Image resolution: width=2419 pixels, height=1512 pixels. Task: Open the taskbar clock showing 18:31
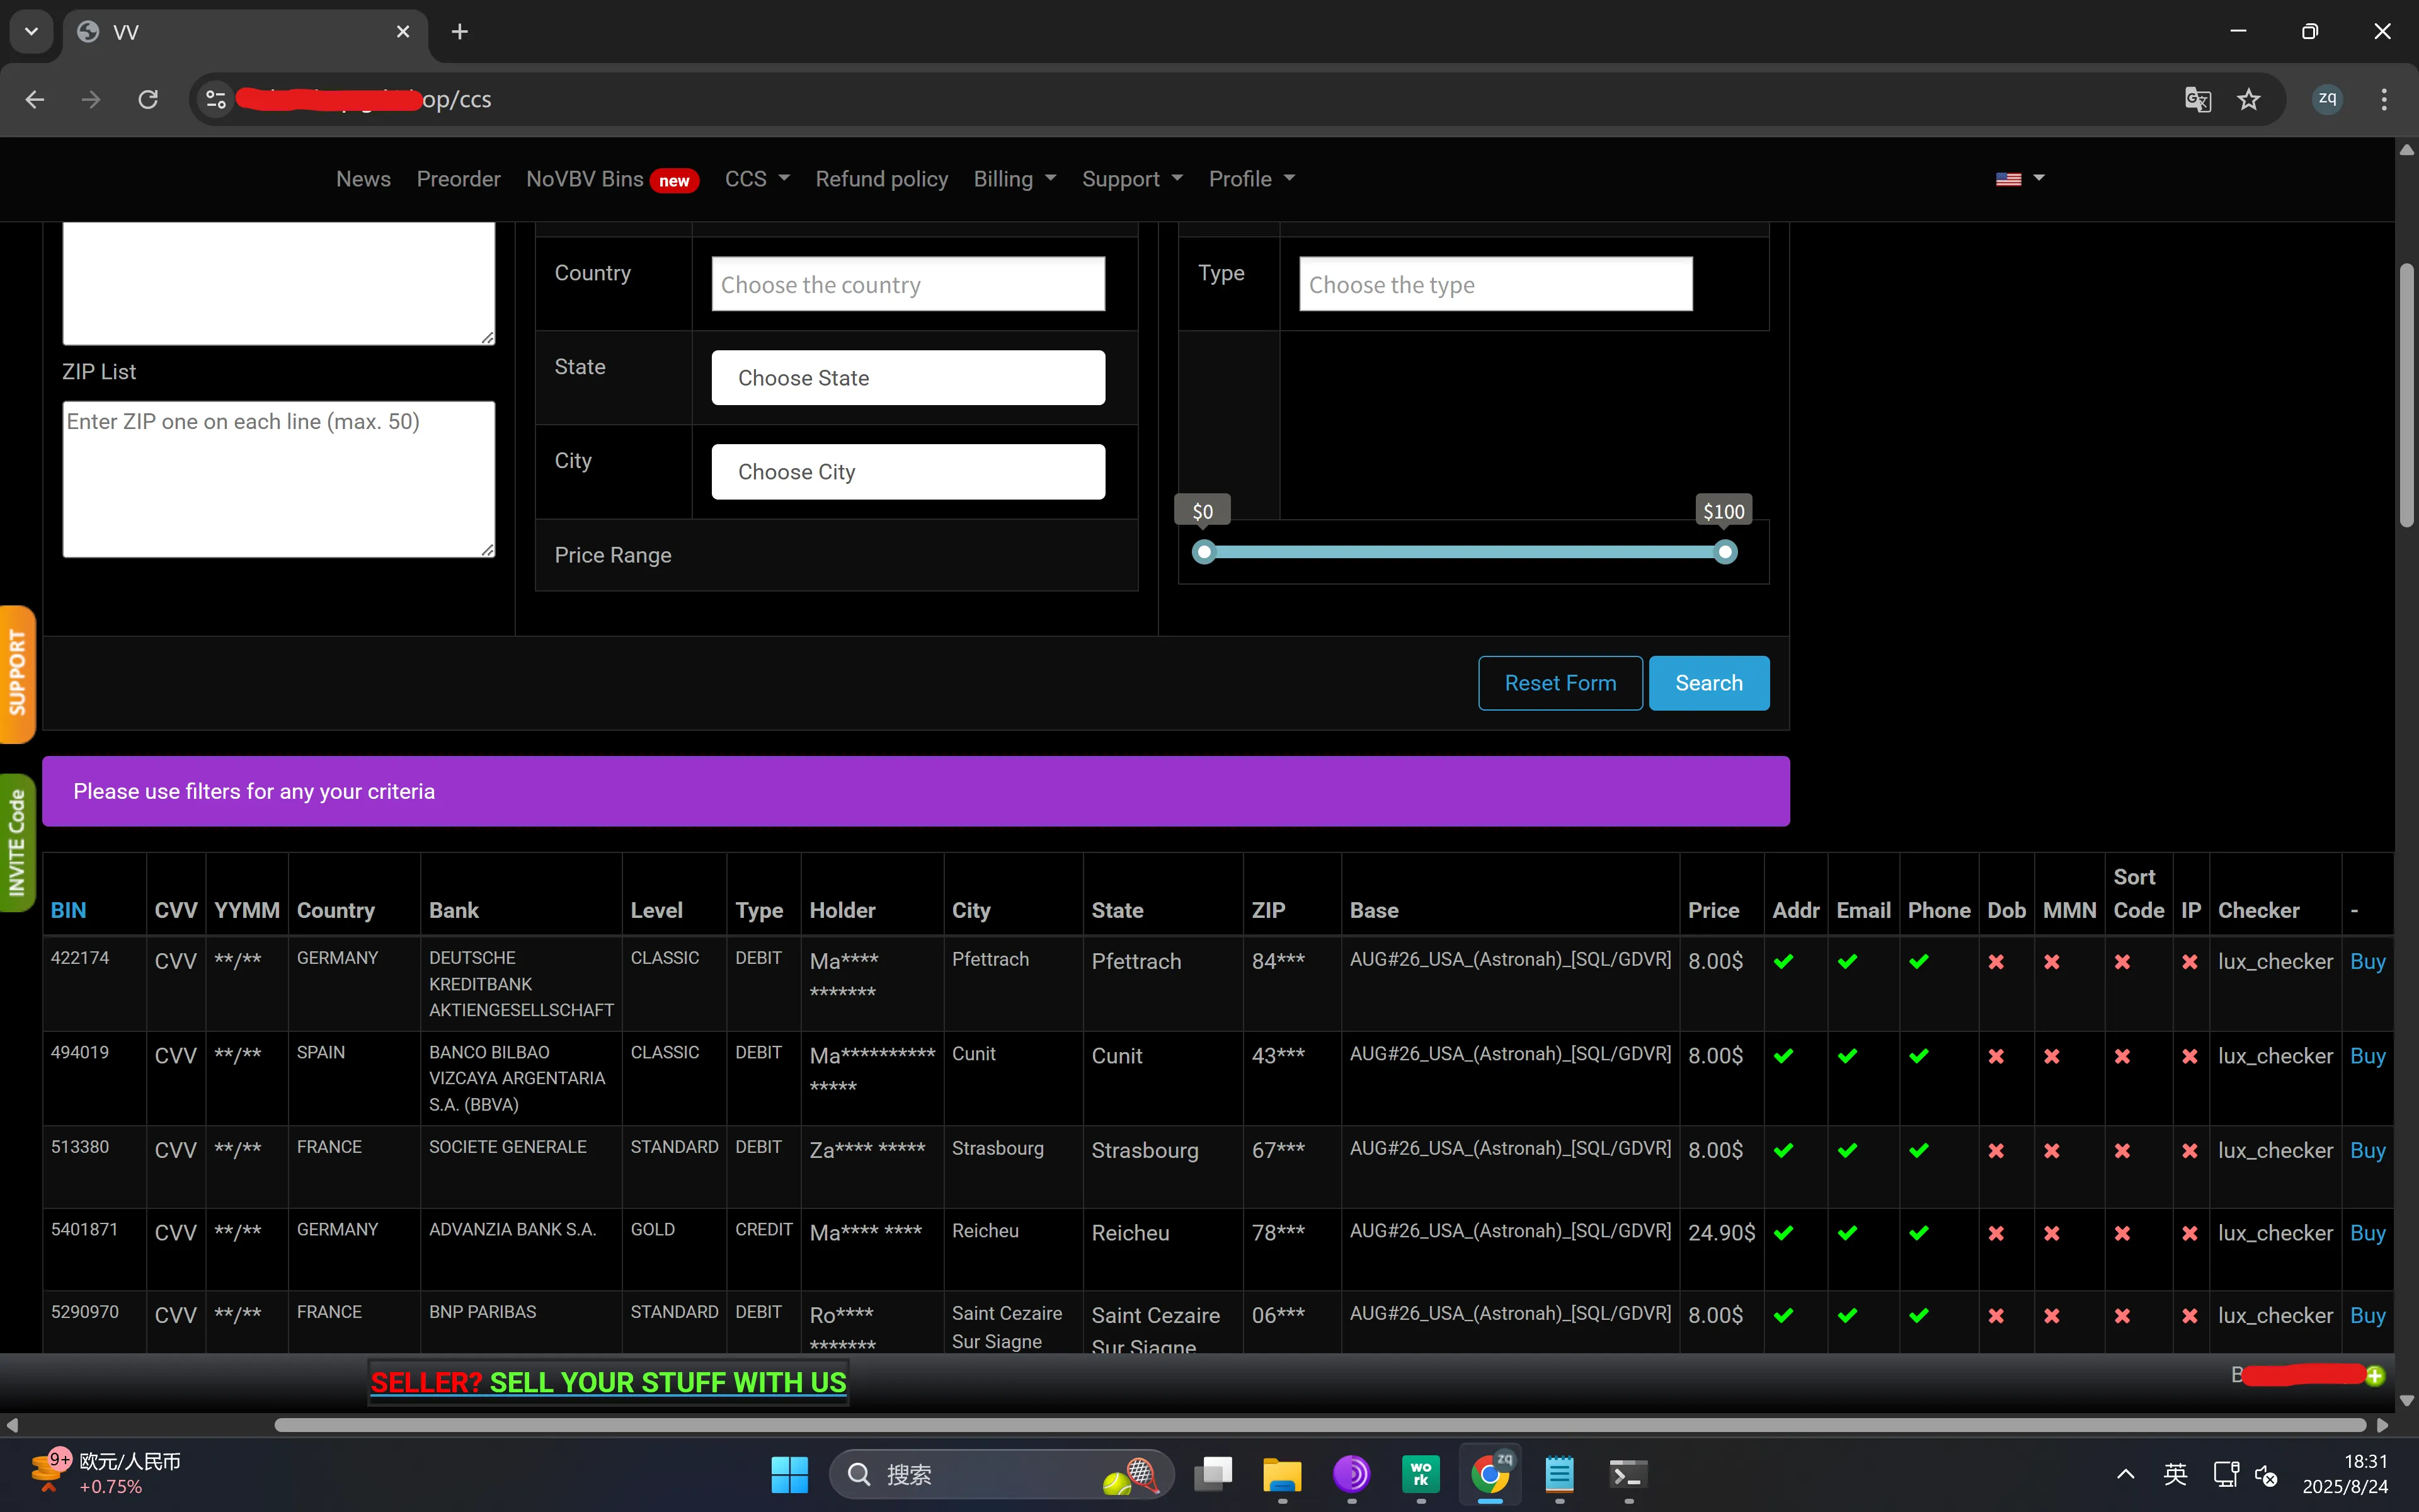[x=2345, y=1474]
